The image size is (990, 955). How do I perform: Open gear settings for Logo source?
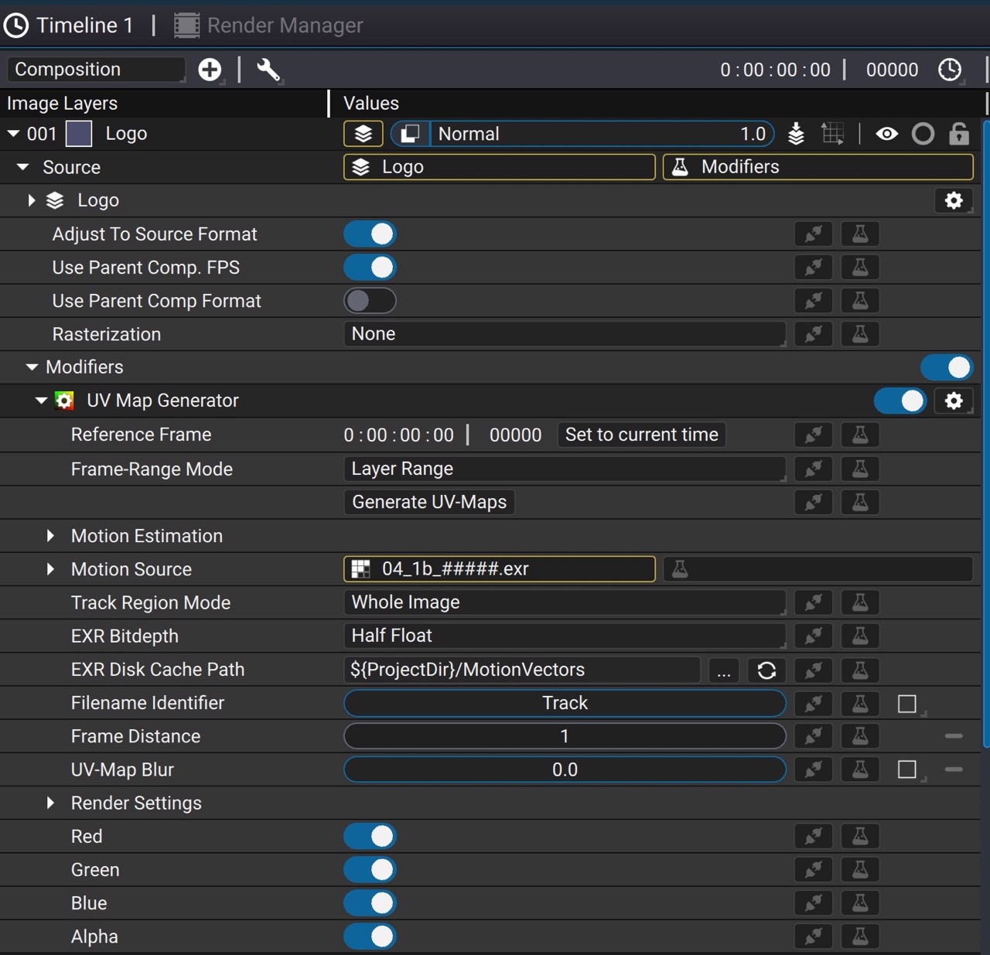[x=954, y=200]
